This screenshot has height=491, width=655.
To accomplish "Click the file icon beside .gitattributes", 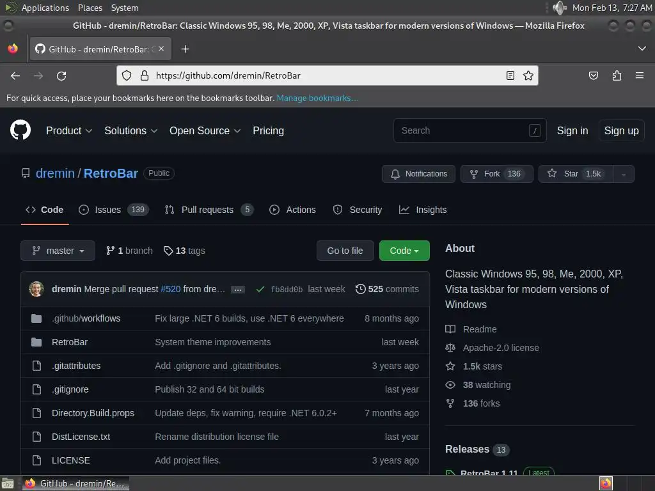I will click(36, 366).
